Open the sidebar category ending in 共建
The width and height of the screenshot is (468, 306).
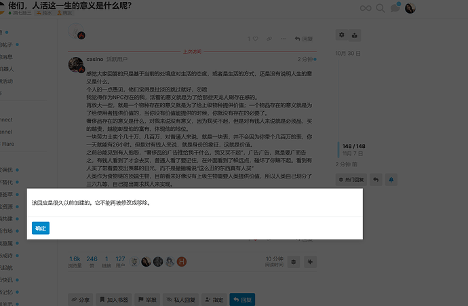coord(7,219)
